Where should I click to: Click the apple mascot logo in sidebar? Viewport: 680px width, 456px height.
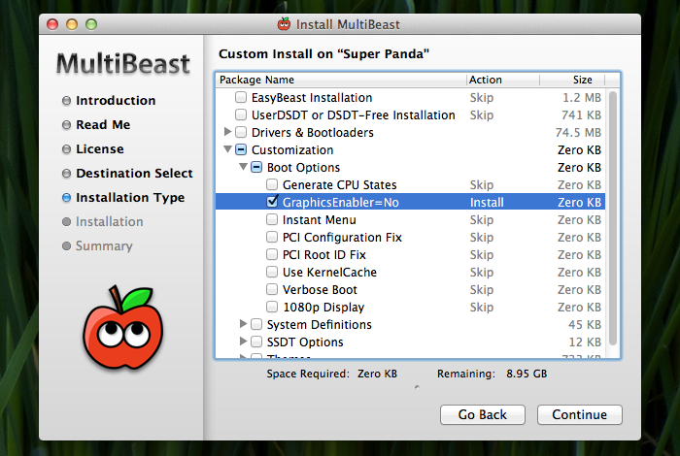coord(122,328)
